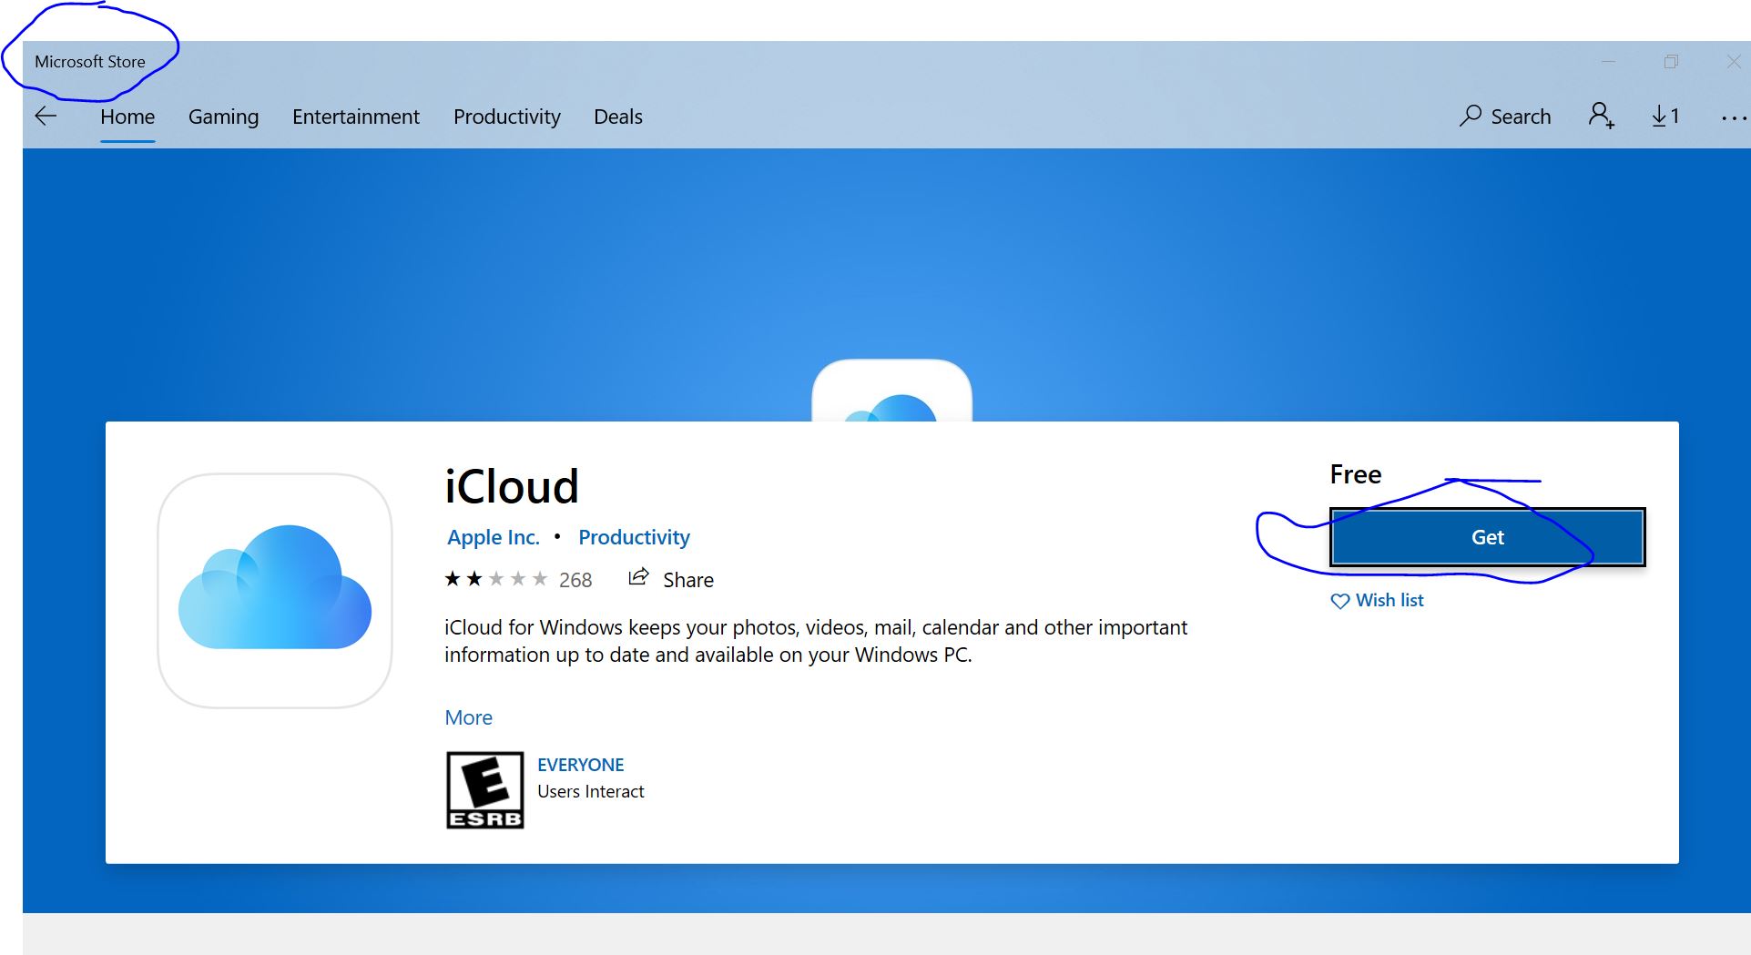Open the account sign-in icon

(1602, 116)
